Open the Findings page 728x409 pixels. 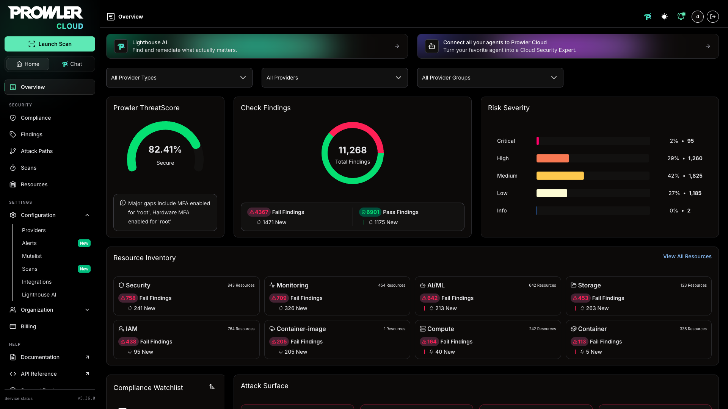click(x=50, y=134)
